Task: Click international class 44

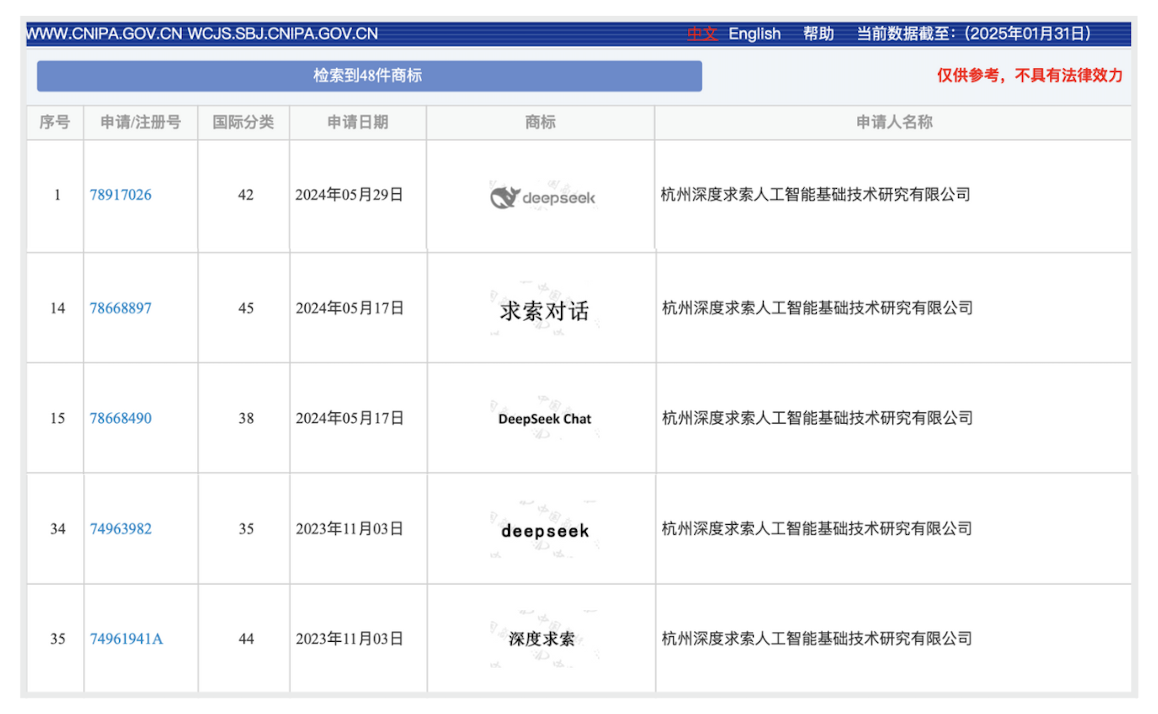Action: click(x=246, y=639)
